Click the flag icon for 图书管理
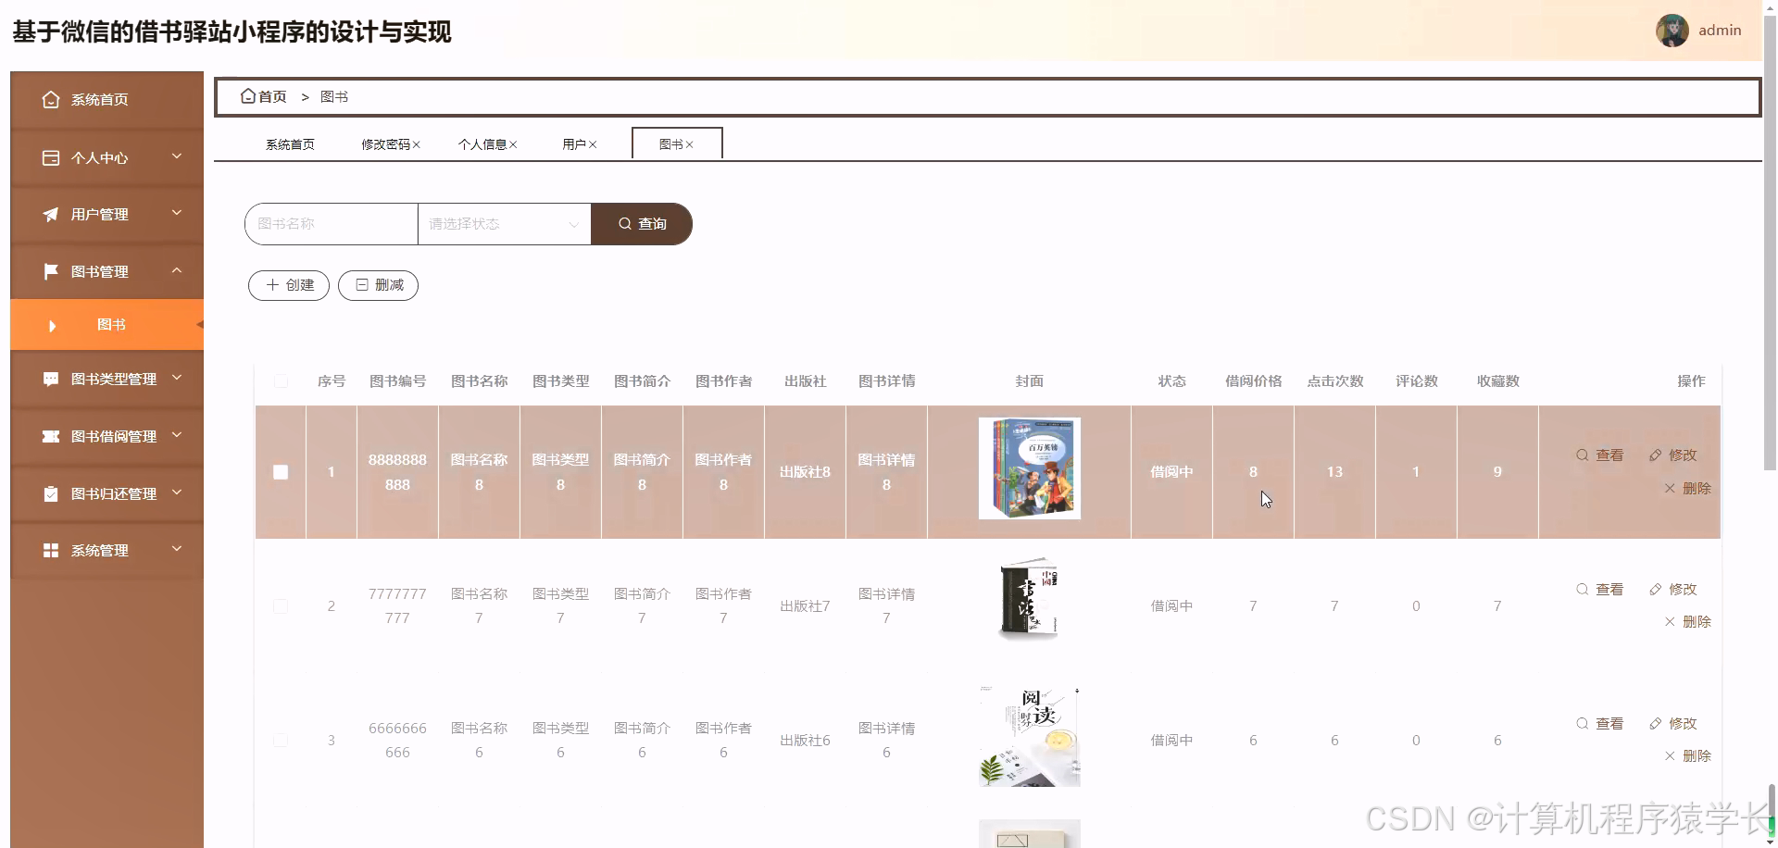The width and height of the screenshot is (1778, 848). 51,271
